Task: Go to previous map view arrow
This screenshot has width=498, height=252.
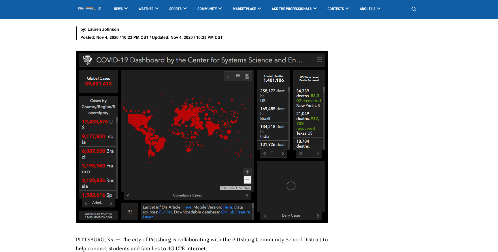Action: [x=128, y=196]
